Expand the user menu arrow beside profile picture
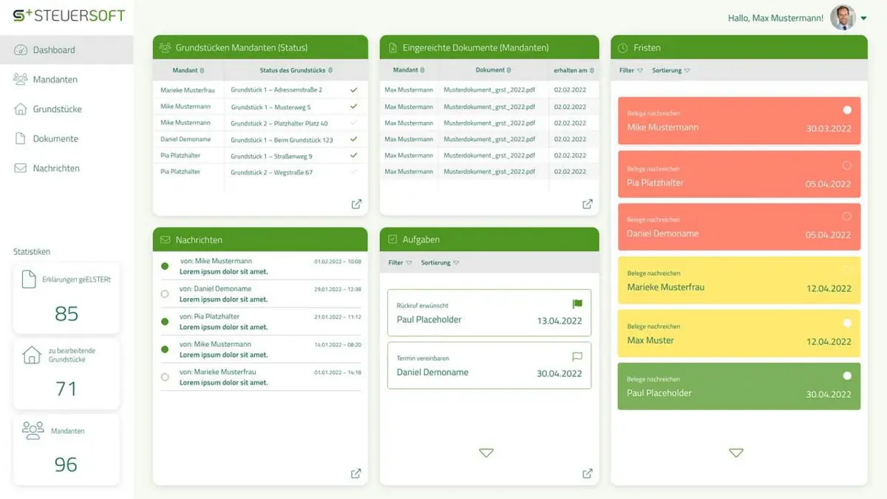 (863, 18)
